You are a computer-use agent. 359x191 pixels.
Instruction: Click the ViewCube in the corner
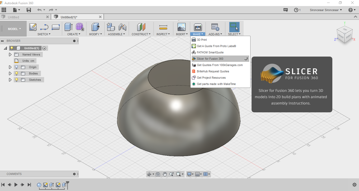coord(345,35)
